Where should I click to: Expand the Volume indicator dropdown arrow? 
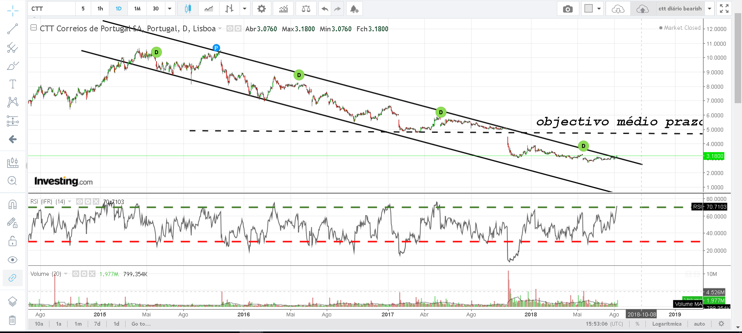click(66, 274)
